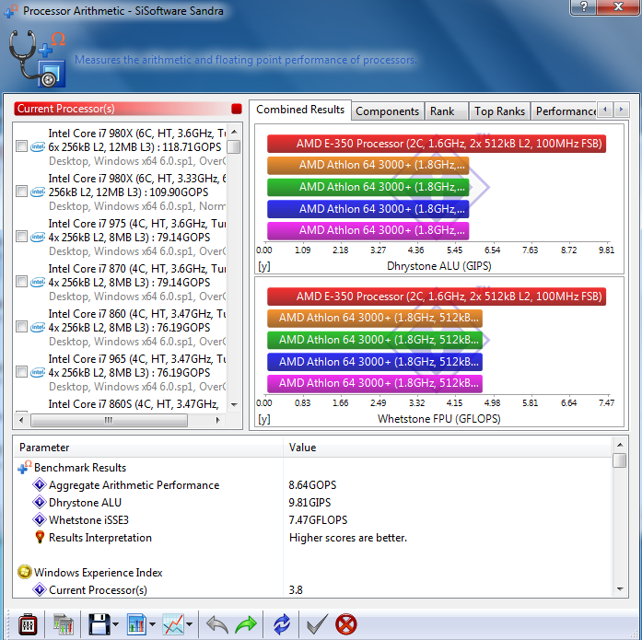Click the floppy disk save icon

point(99,624)
